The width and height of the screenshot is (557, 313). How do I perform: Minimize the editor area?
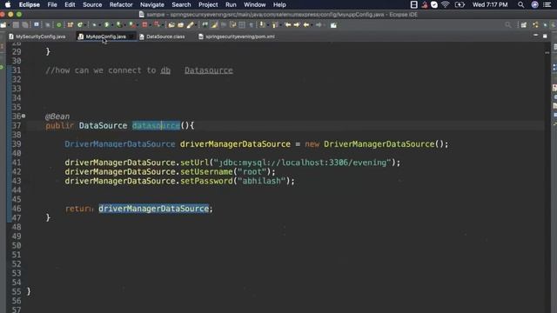tap(536, 36)
